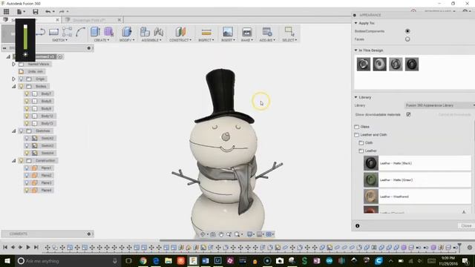Screen dimensions: 475x267
Task: Select the arc sketch tool
Action: click(80, 32)
